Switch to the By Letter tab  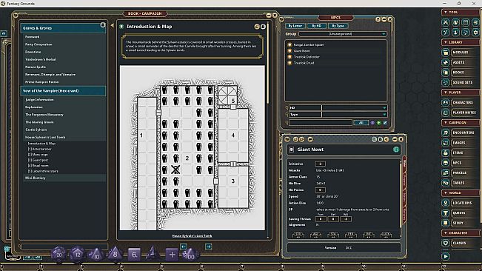coord(295,26)
